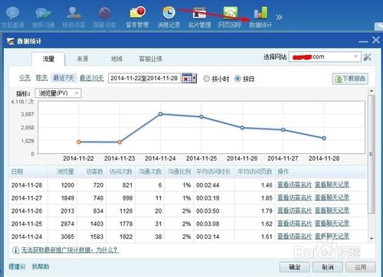Open the 数据统计 statistics icon
Image resolution: width=383 pixels, height=277 pixels.
pos(260,17)
